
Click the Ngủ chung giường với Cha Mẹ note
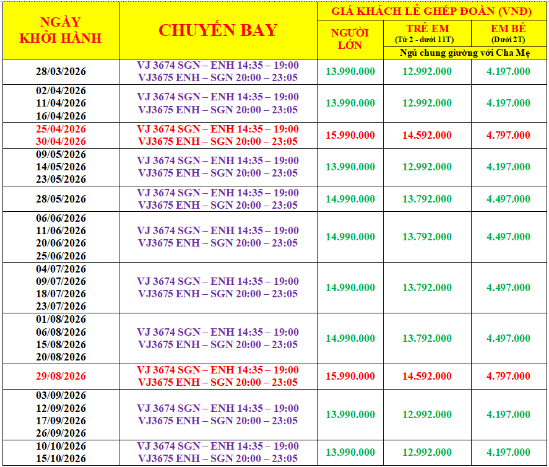click(465, 53)
